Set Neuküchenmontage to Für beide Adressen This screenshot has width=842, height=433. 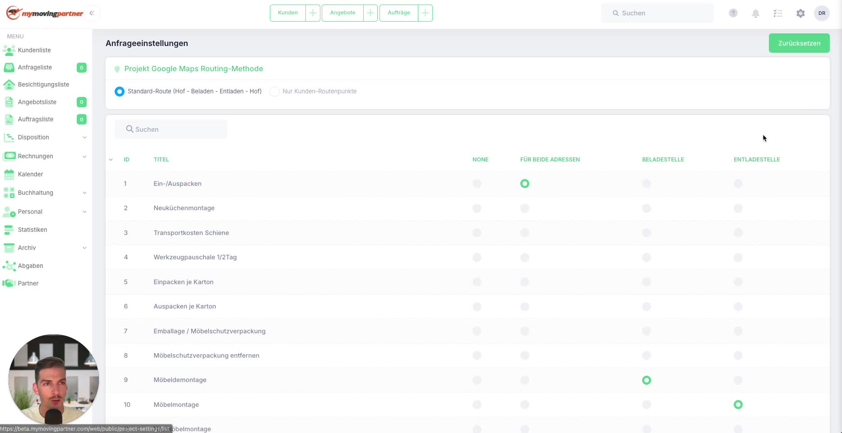(525, 208)
